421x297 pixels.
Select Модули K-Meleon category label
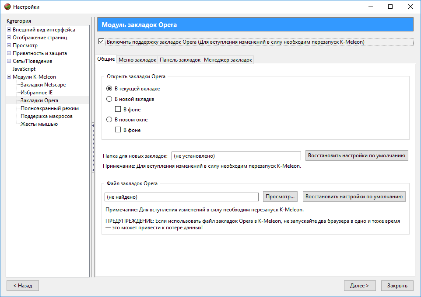(x=34, y=77)
